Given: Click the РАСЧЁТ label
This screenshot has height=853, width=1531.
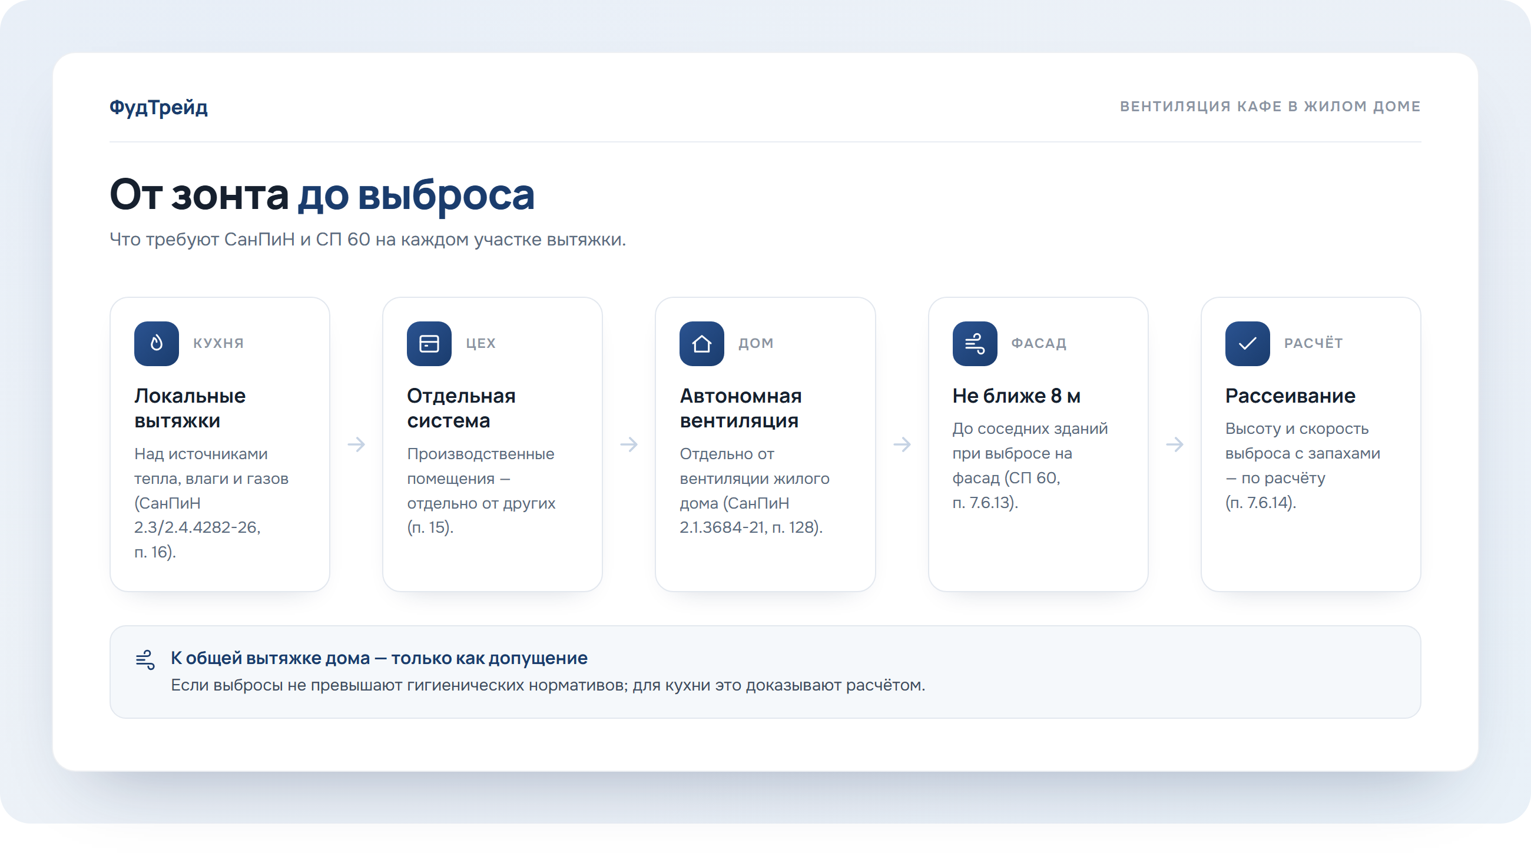Looking at the screenshot, I should (1314, 343).
